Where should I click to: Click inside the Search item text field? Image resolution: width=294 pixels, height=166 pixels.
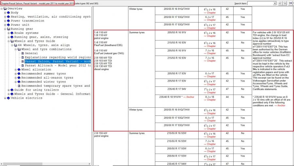tap(260, 3)
